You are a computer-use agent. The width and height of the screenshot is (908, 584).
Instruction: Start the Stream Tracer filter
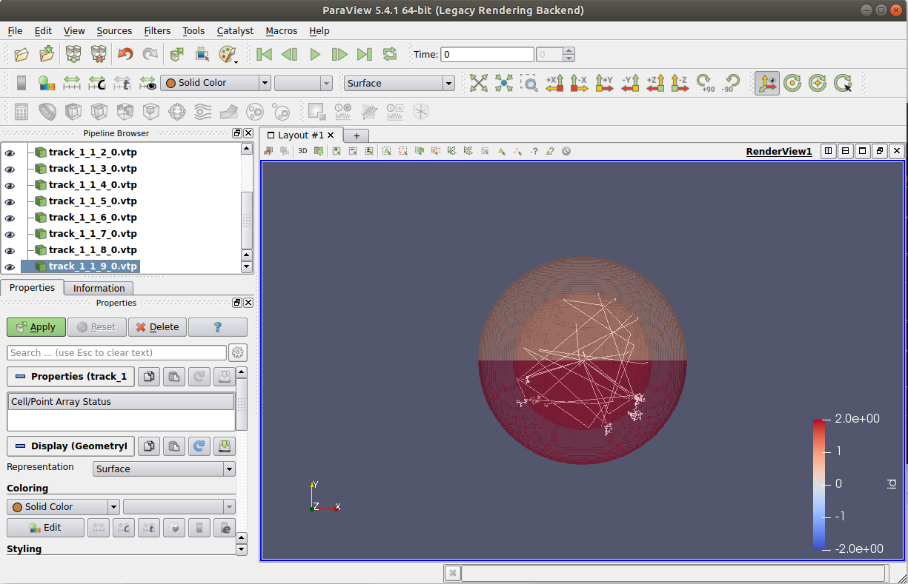[x=202, y=111]
